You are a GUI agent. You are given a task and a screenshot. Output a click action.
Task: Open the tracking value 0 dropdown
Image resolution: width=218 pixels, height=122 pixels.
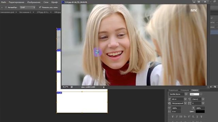(x=203, y=103)
